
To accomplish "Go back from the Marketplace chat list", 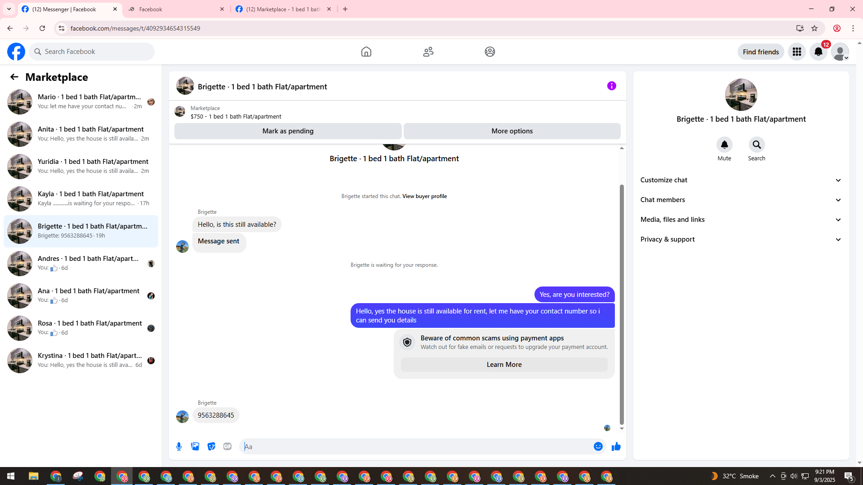I will (x=14, y=77).
